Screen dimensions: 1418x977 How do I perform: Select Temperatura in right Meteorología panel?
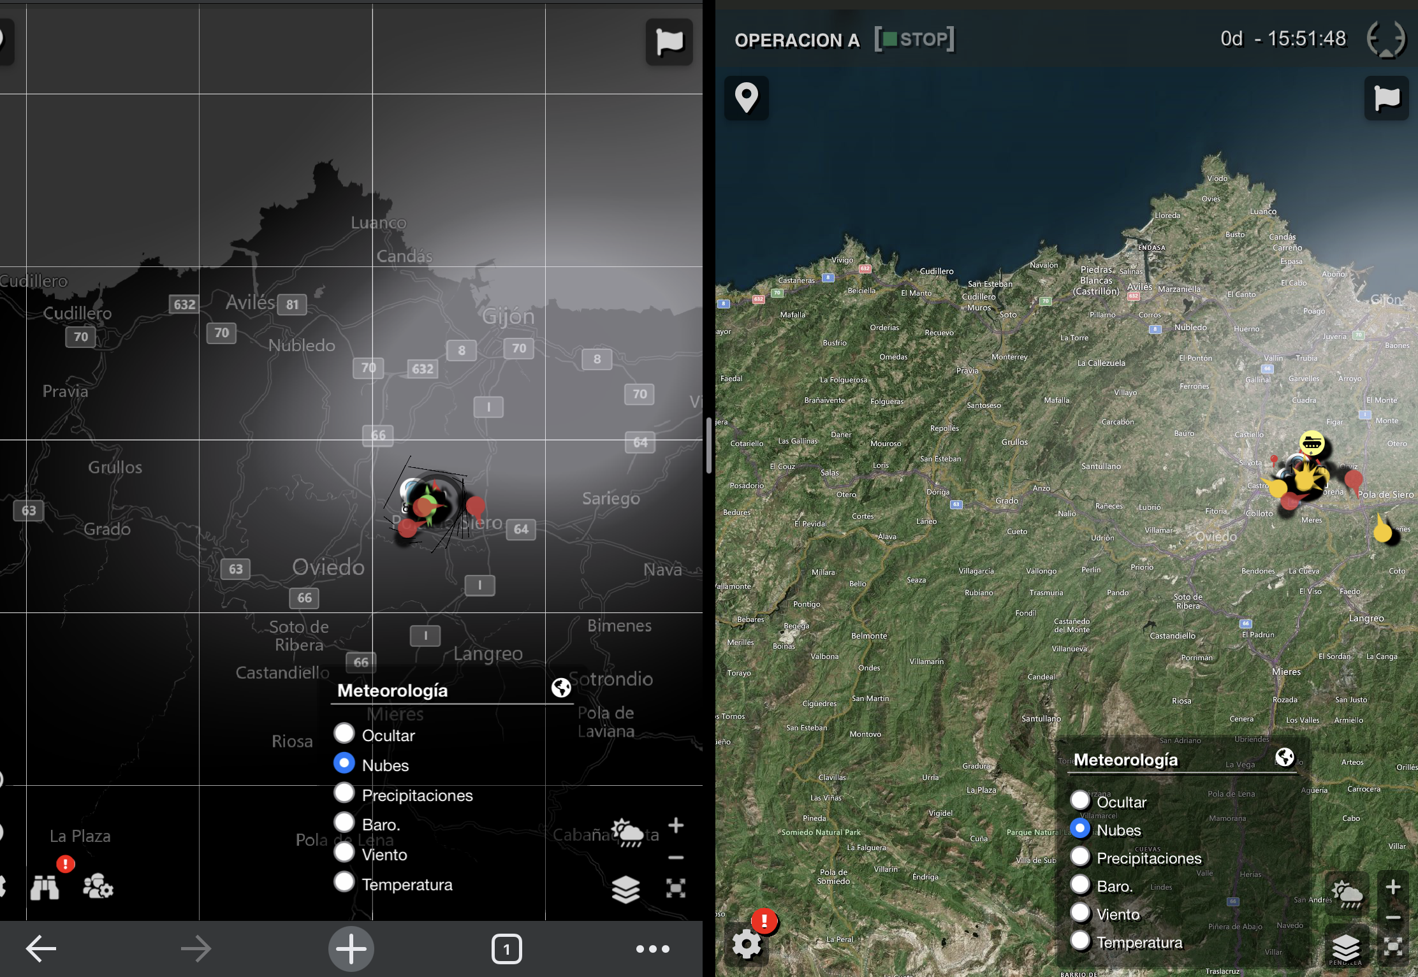tap(1080, 941)
